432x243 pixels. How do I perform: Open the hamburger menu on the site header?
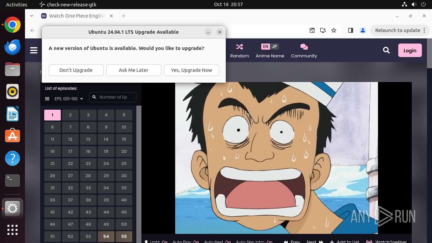34,50
